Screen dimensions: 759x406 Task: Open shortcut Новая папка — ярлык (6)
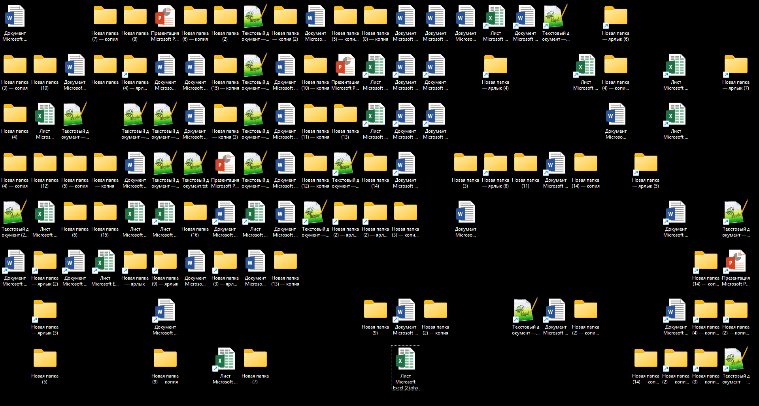point(616,16)
